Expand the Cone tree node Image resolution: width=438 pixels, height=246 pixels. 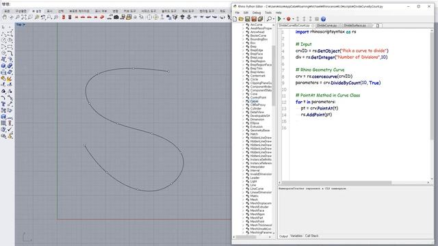tap(243, 94)
